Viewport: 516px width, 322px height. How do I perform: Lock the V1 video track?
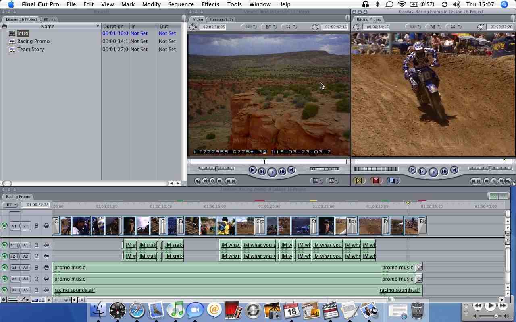pyautogui.click(x=37, y=225)
